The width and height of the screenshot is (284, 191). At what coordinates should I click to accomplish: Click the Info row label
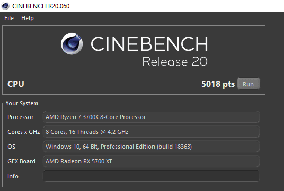click(x=13, y=176)
